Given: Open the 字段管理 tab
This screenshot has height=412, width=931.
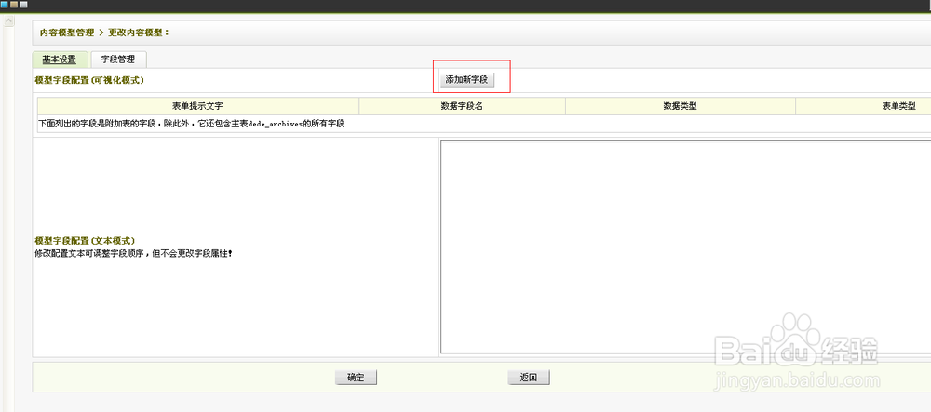Looking at the screenshot, I should point(118,60).
